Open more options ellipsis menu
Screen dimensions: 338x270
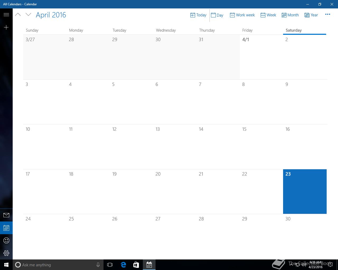tap(328, 15)
